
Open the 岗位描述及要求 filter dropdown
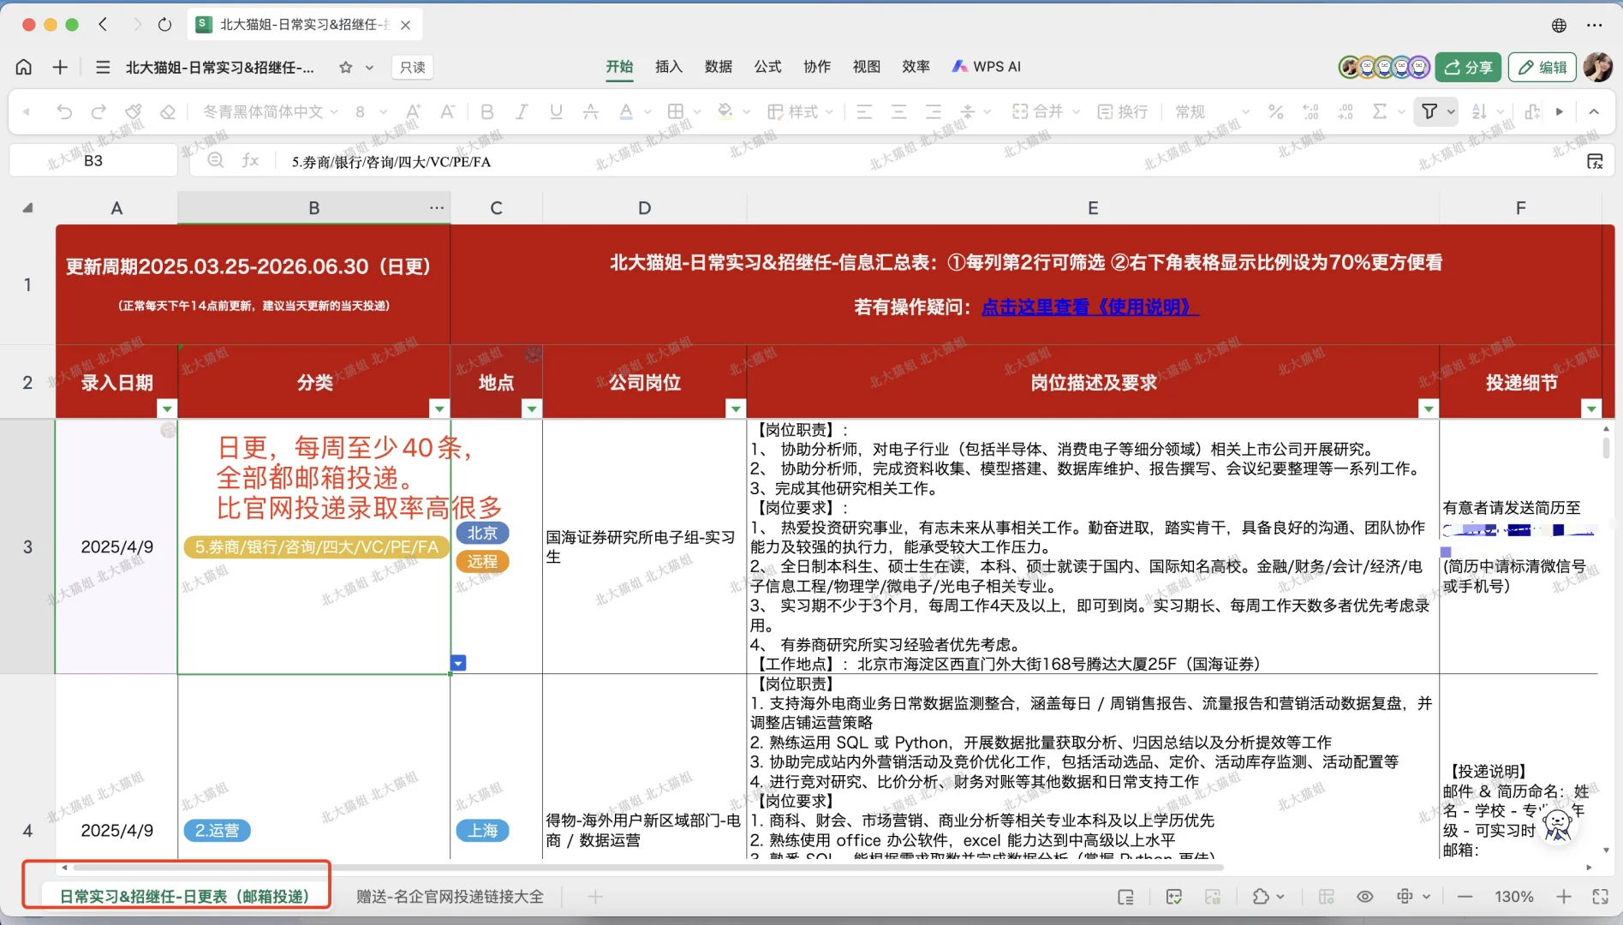tap(1429, 409)
